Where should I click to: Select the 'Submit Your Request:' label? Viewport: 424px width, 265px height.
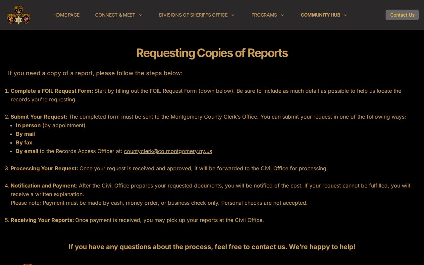(39, 117)
